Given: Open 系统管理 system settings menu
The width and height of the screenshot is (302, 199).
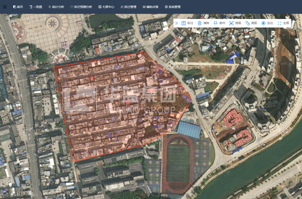Looking at the screenshot, I should (172, 7).
